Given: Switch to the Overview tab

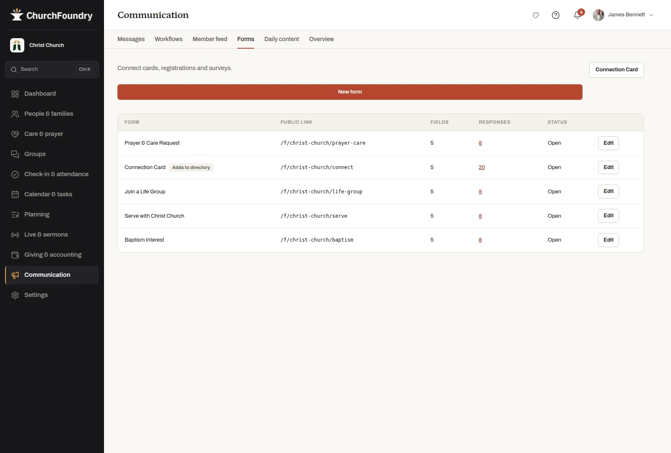Looking at the screenshot, I should point(321,39).
